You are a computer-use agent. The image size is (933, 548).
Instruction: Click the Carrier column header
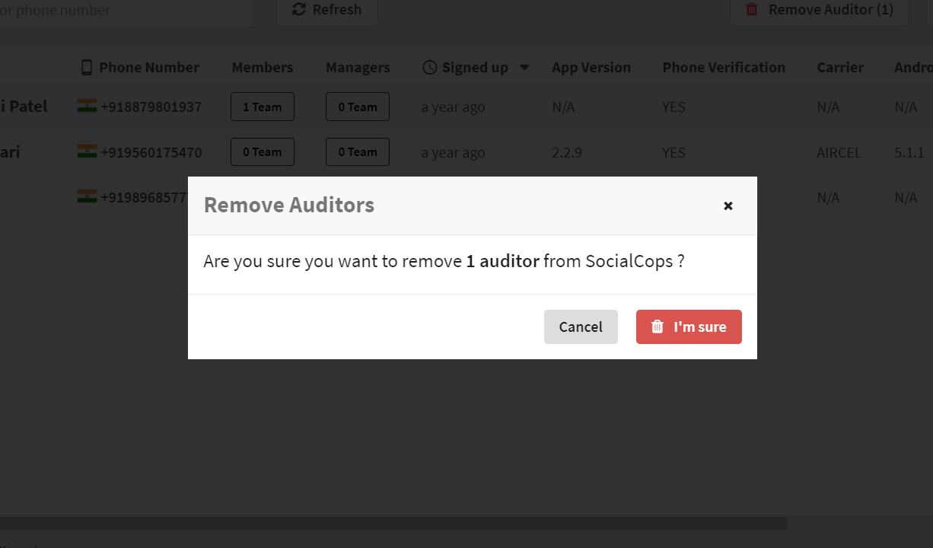pos(840,67)
